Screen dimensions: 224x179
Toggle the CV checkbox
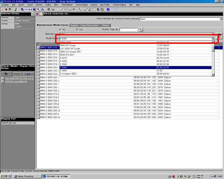(77, 29)
